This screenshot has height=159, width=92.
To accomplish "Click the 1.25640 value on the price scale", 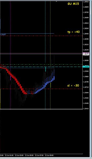I will point(86,93).
